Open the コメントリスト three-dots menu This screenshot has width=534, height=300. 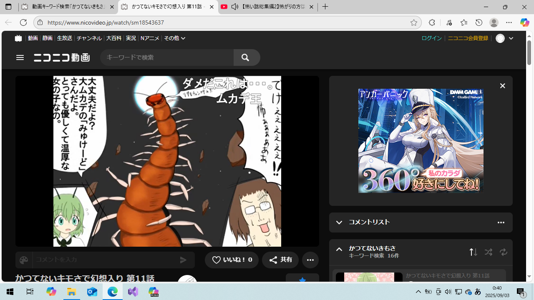501,222
